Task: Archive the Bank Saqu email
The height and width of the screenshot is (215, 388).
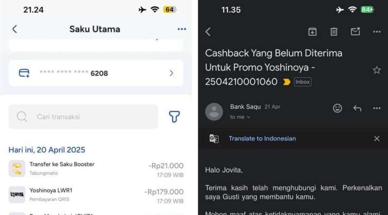Action: coord(312,31)
